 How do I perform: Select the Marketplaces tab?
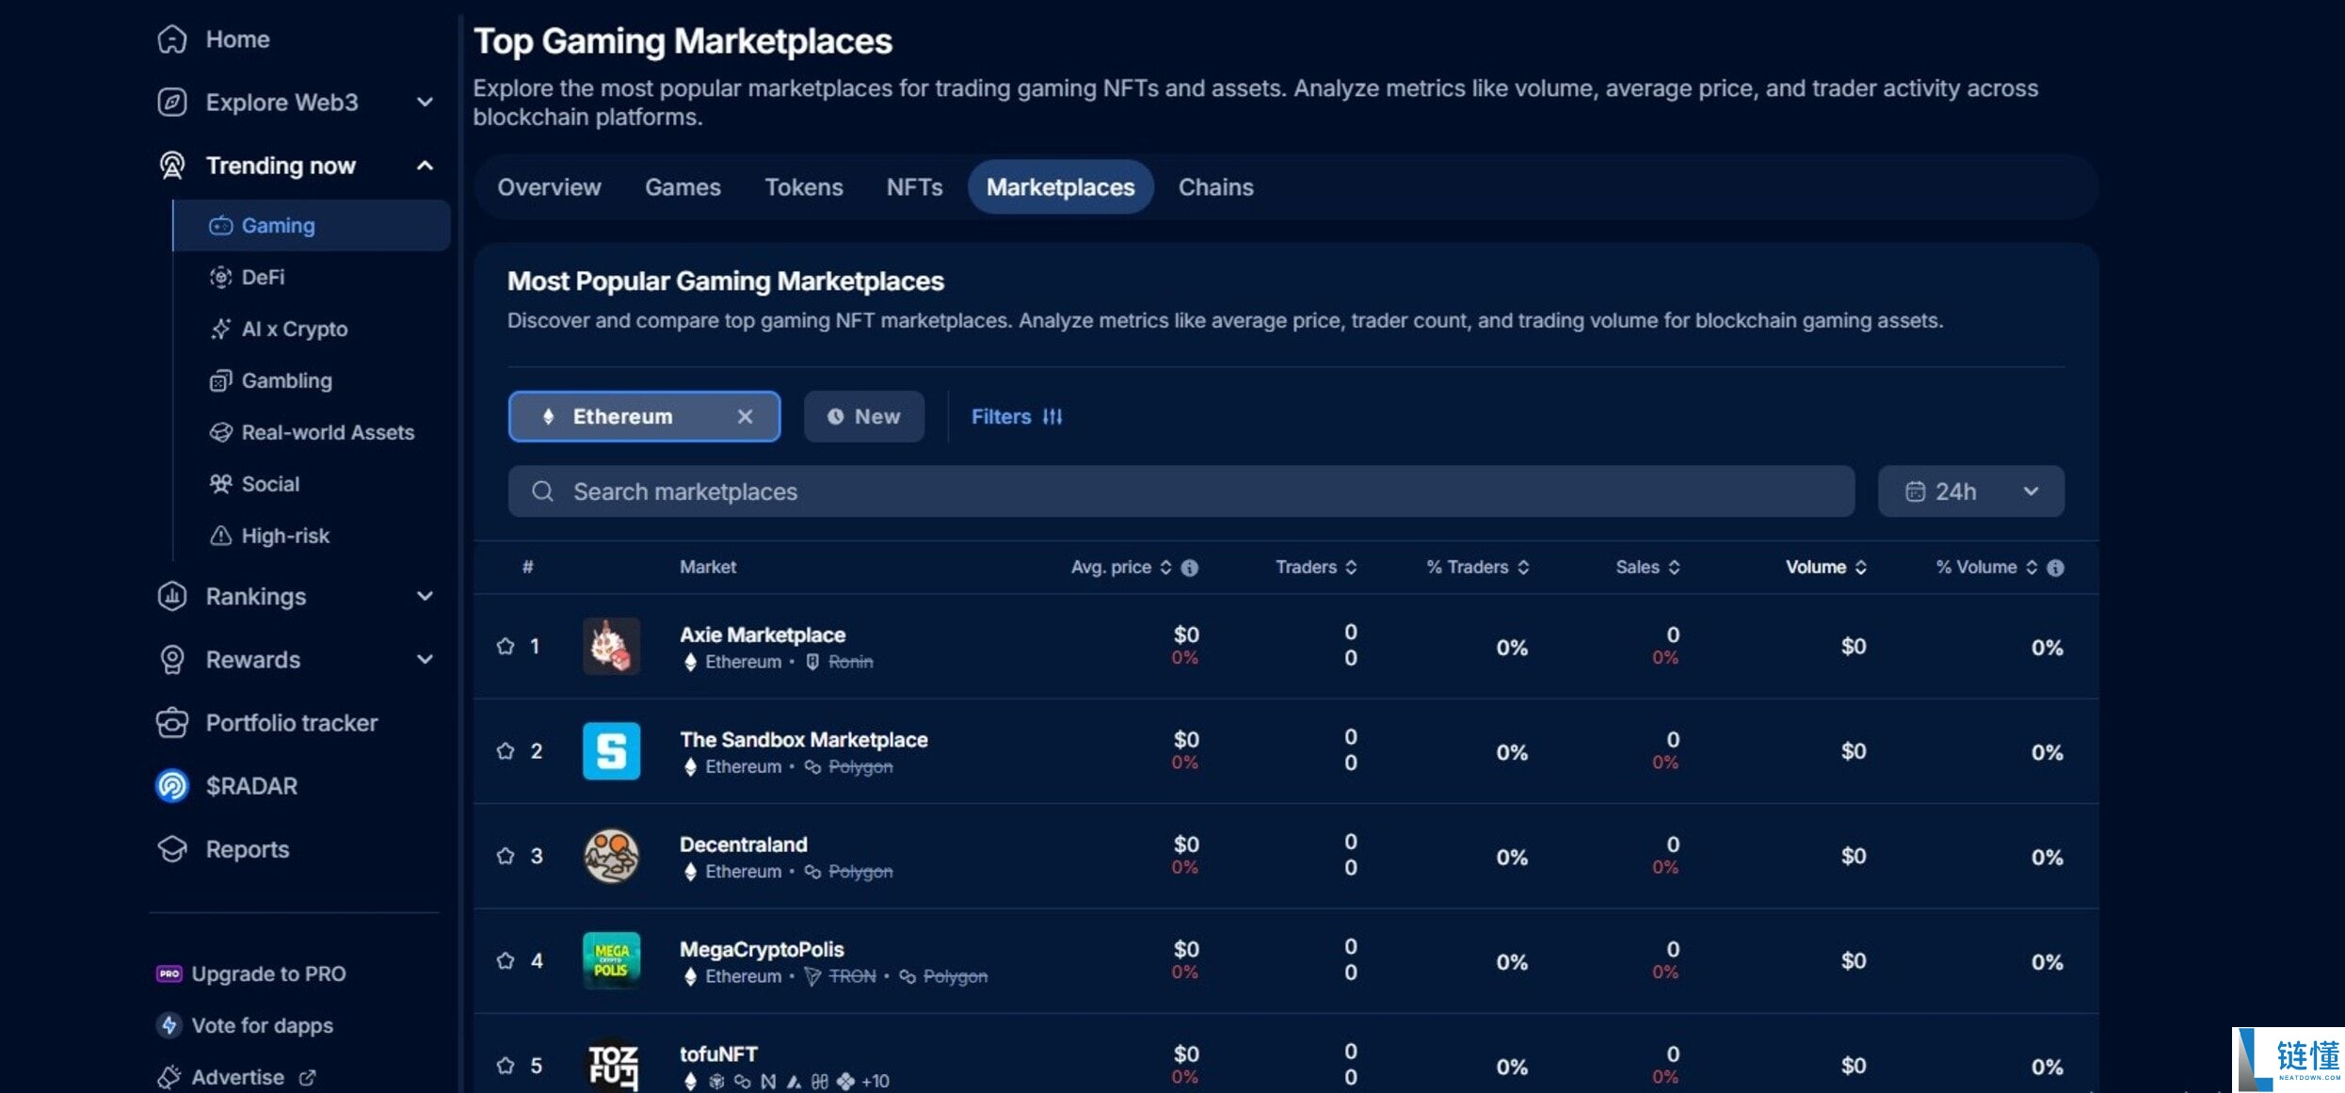click(1060, 187)
